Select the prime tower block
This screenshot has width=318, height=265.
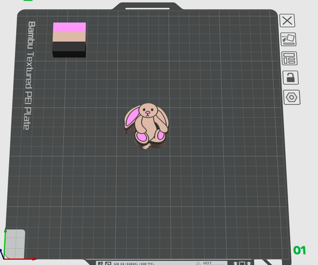click(x=69, y=40)
